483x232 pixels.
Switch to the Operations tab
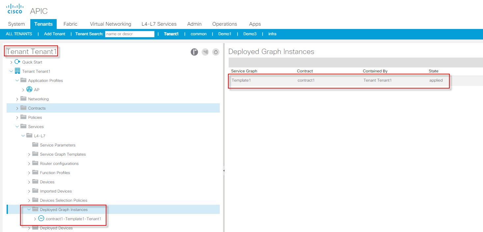point(225,24)
